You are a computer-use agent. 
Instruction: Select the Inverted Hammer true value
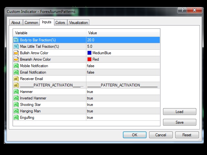click(x=123, y=98)
